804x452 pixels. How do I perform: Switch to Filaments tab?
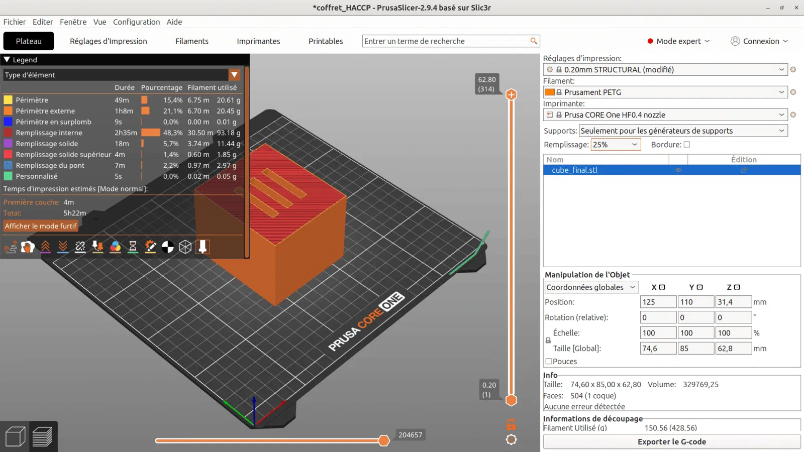(192, 41)
